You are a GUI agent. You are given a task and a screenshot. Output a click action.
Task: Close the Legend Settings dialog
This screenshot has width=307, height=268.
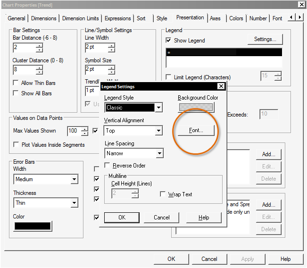(x=221, y=87)
